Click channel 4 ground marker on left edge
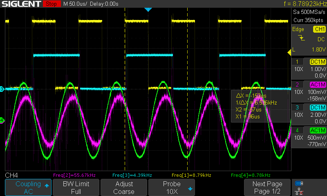 [x=2, y=120]
